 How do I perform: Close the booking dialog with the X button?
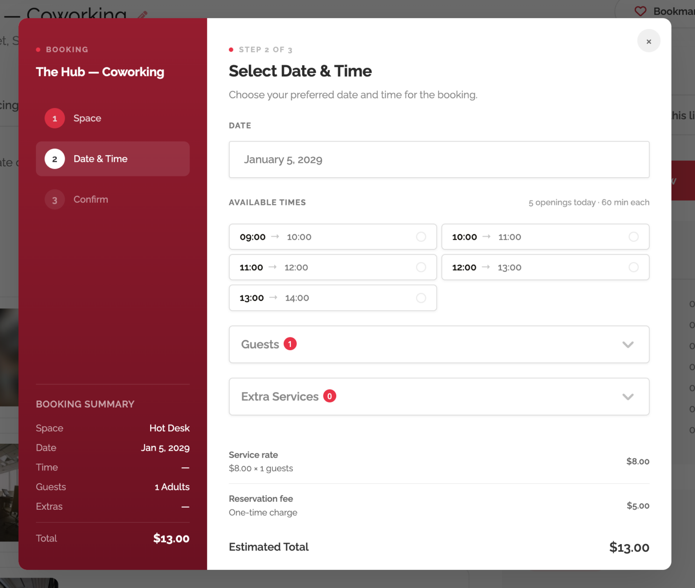648,41
